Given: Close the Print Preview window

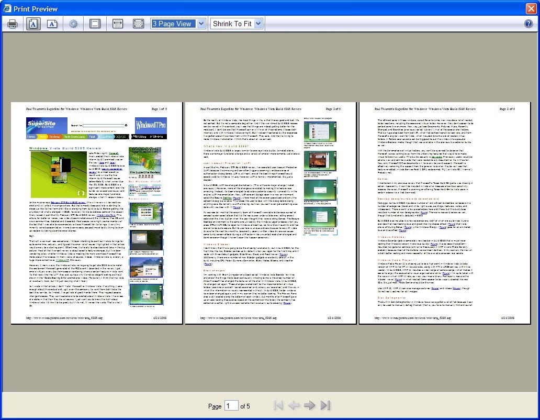Looking at the screenshot, I should (x=531, y=8).
